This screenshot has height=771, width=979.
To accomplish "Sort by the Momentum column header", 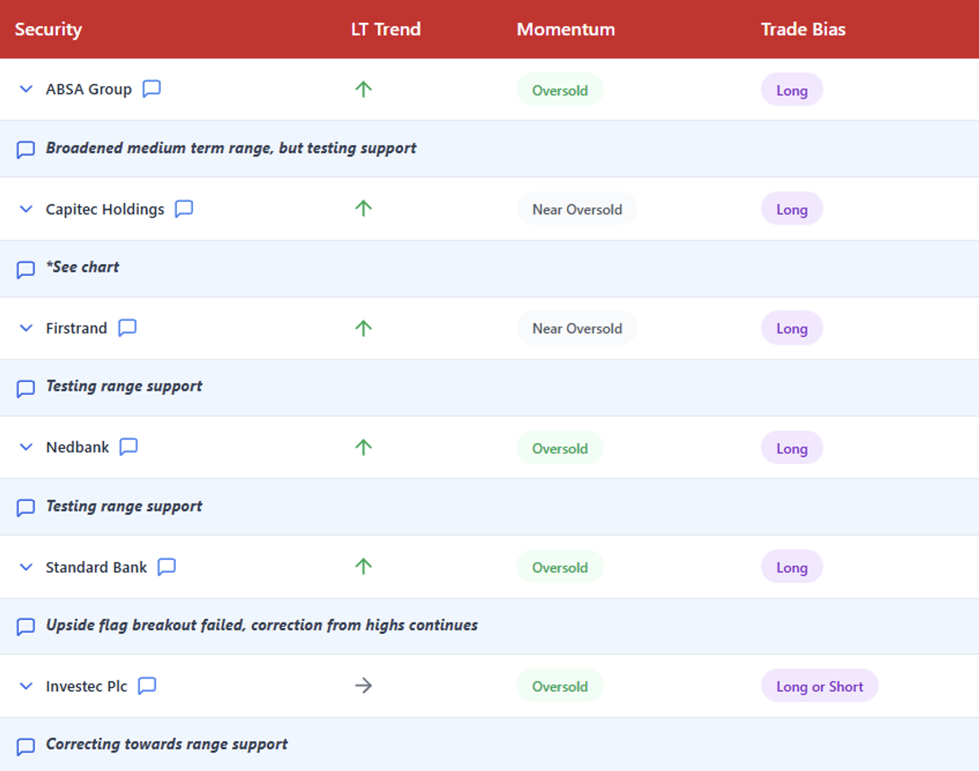I will point(566,29).
